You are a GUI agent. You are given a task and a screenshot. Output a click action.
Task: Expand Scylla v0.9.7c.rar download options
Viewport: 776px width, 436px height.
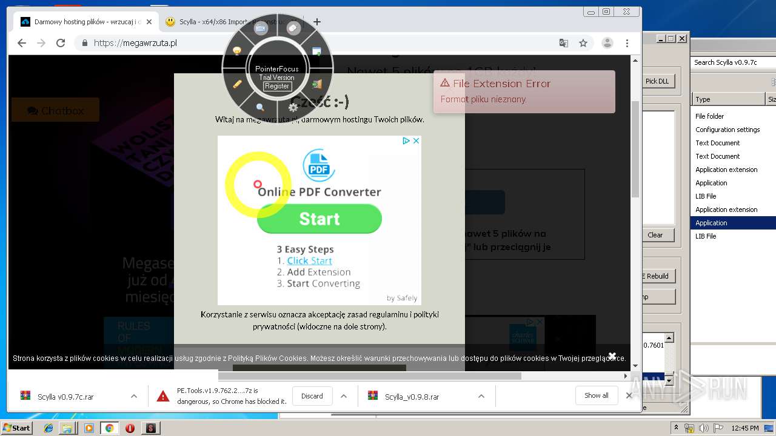click(133, 396)
